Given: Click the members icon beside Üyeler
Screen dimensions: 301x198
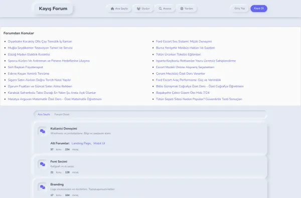Looking at the screenshot, I should [x=138, y=9].
